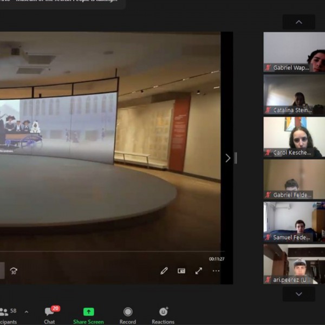The width and height of the screenshot is (325, 325).
Task: Select Catalina Stein... video thumbnail
Action: tap(294, 94)
